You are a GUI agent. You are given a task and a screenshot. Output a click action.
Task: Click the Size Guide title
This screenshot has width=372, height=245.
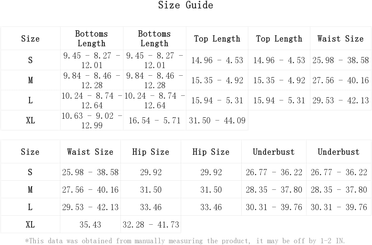(186, 5)
